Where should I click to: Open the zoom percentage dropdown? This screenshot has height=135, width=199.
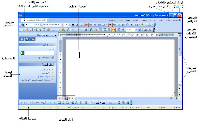coord(136,30)
